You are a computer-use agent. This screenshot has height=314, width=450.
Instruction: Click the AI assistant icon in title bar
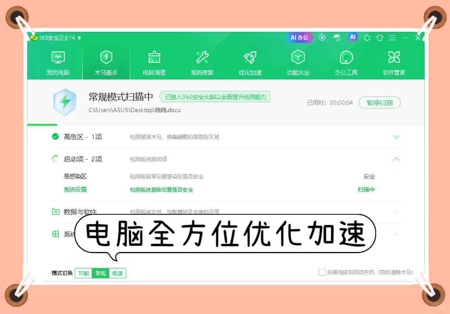click(352, 37)
